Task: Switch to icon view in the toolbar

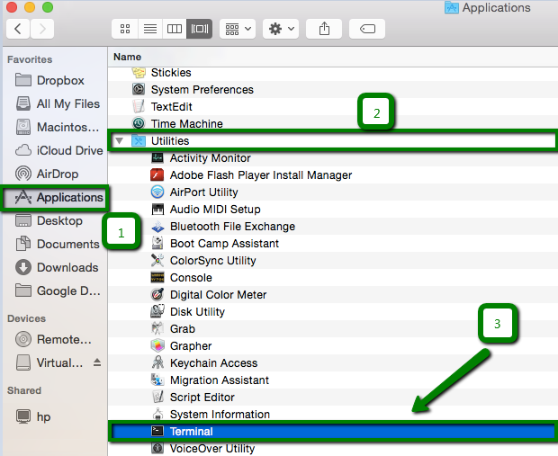Action: click(x=124, y=29)
